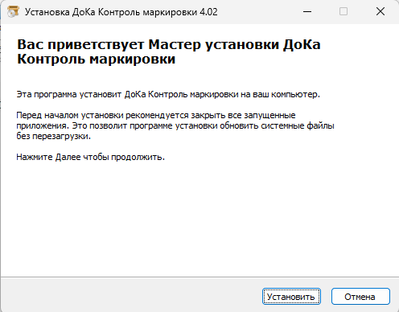
Task: Click the text "Перед началом установки рекомендуется закрыть"
Action: pyautogui.click(x=121, y=115)
